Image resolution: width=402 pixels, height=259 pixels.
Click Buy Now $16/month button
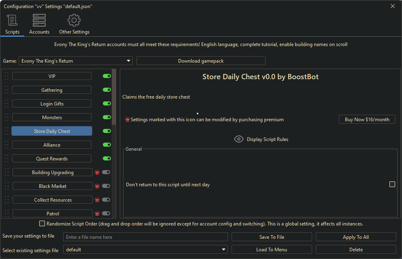[x=367, y=120]
